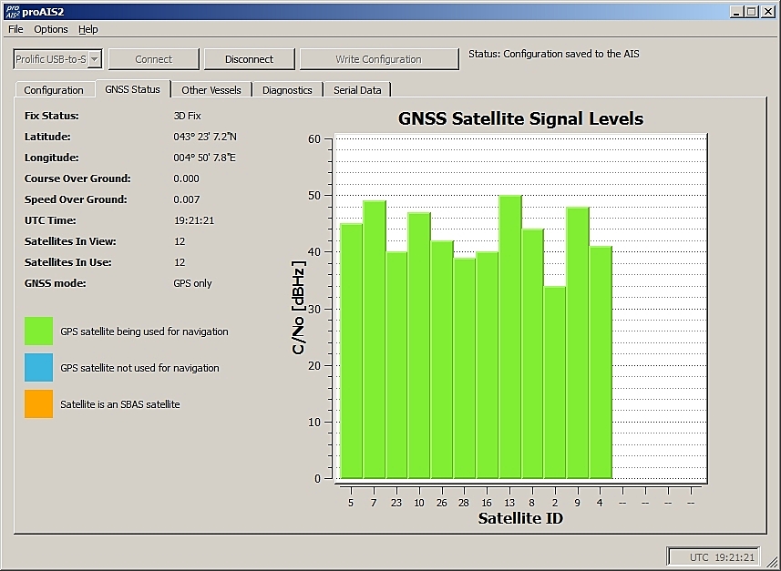781x571 pixels.
Task: Open the Serial Data tab
Action: [x=357, y=90]
